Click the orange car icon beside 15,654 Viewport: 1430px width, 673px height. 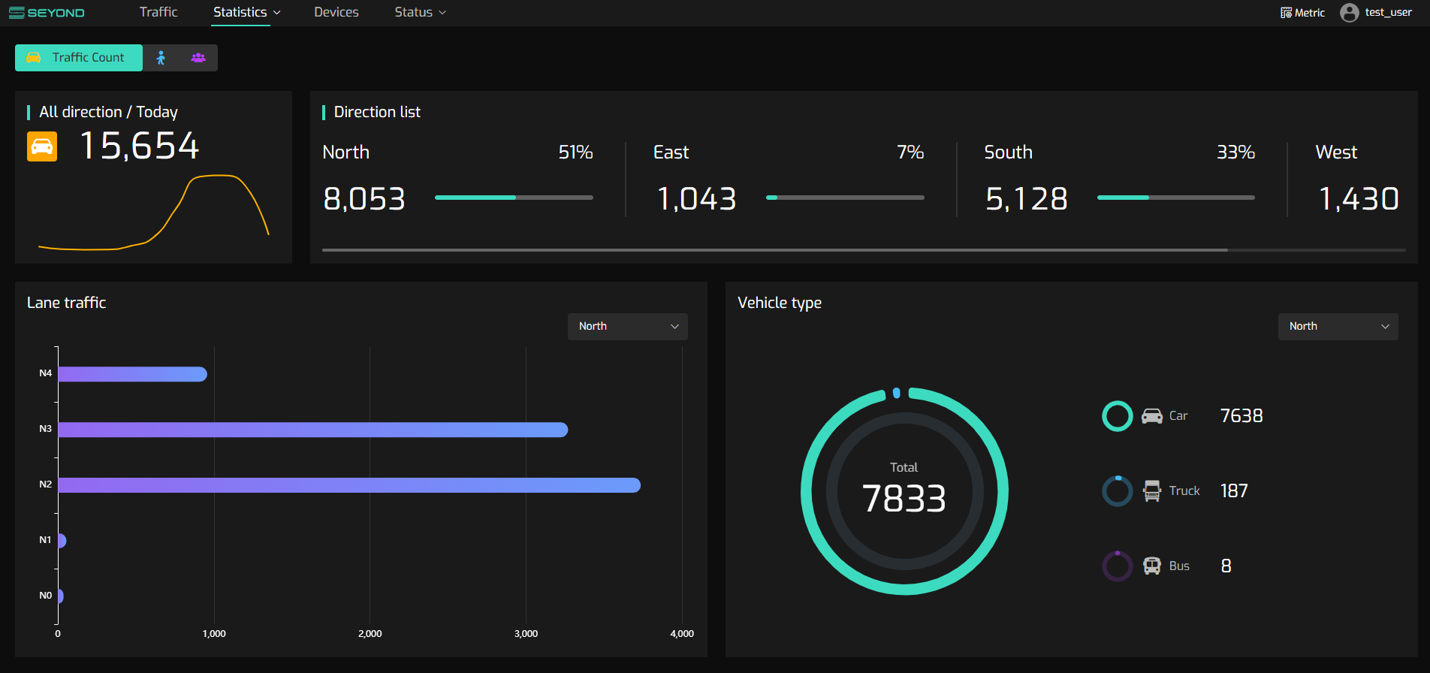(42, 146)
